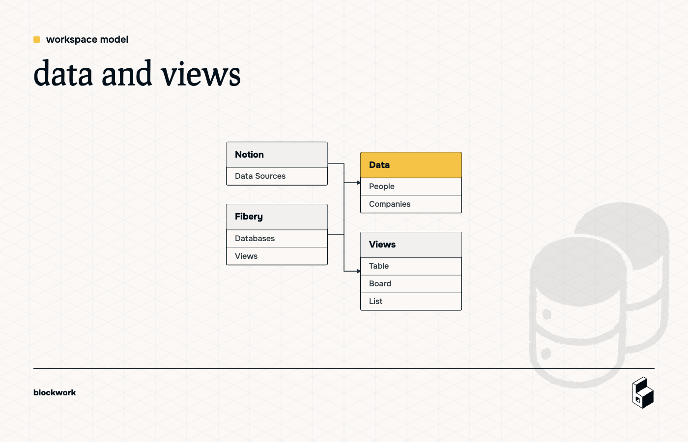Click the List row in Views
688x442 pixels.
pos(411,302)
